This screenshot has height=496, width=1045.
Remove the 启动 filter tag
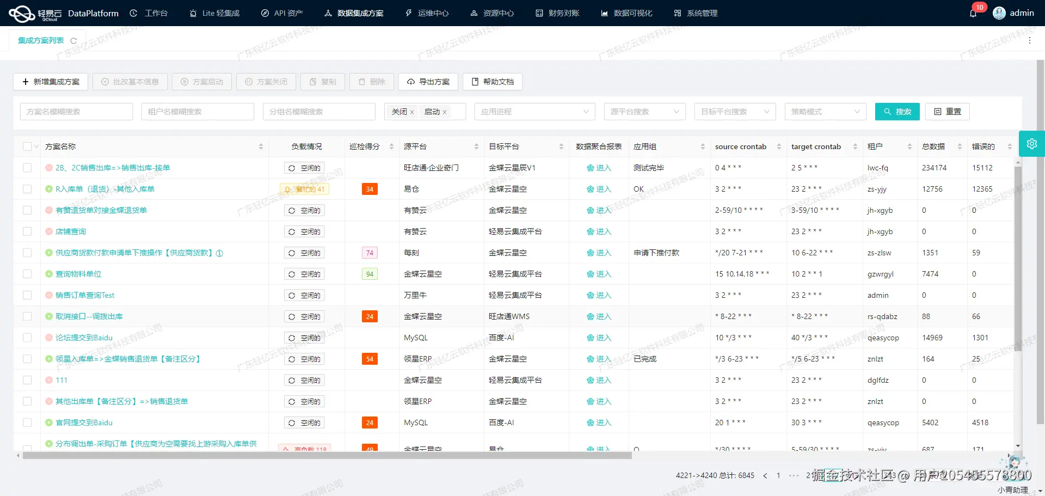[445, 112]
